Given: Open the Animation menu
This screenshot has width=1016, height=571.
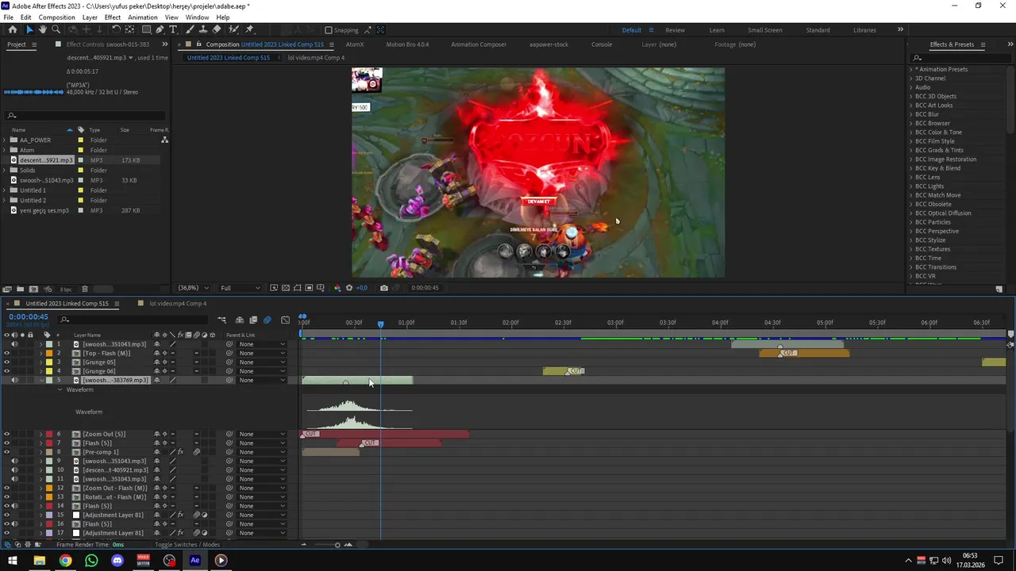Looking at the screenshot, I should 143,17.
